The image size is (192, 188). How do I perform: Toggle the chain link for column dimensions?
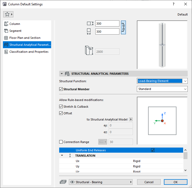point(123,27)
